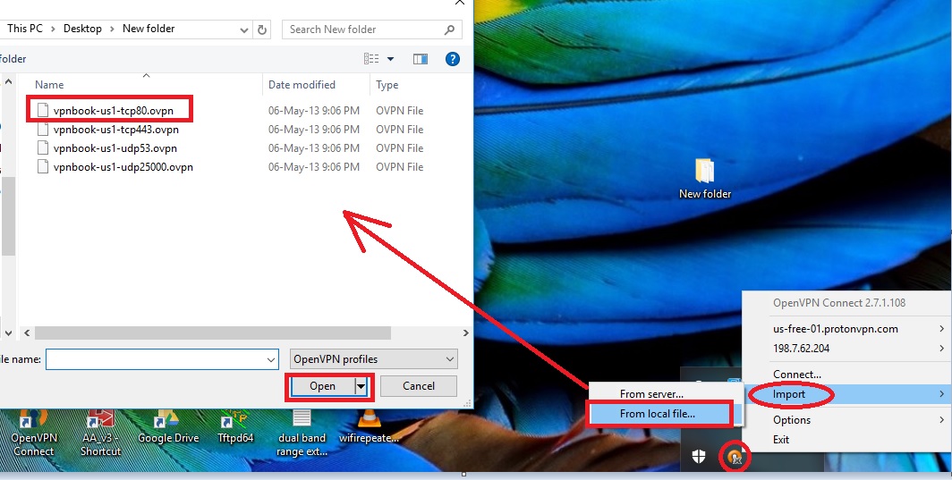Open the File name combo box dropdown
Image resolution: width=952 pixels, height=480 pixels.
tap(271, 360)
